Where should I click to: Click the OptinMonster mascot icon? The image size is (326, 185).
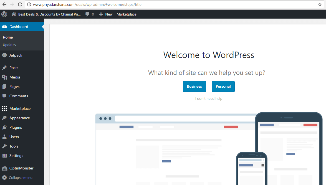click(4, 168)
